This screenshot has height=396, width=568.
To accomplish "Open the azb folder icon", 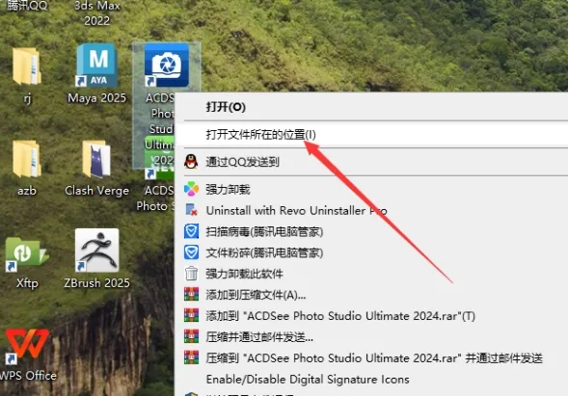I will pos(27,159).
